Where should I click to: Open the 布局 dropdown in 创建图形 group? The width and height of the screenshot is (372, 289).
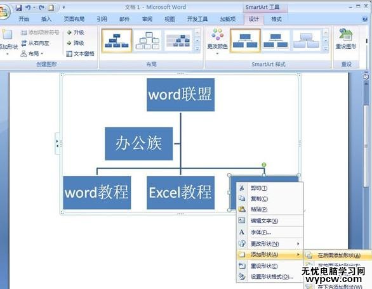(32, 53)
